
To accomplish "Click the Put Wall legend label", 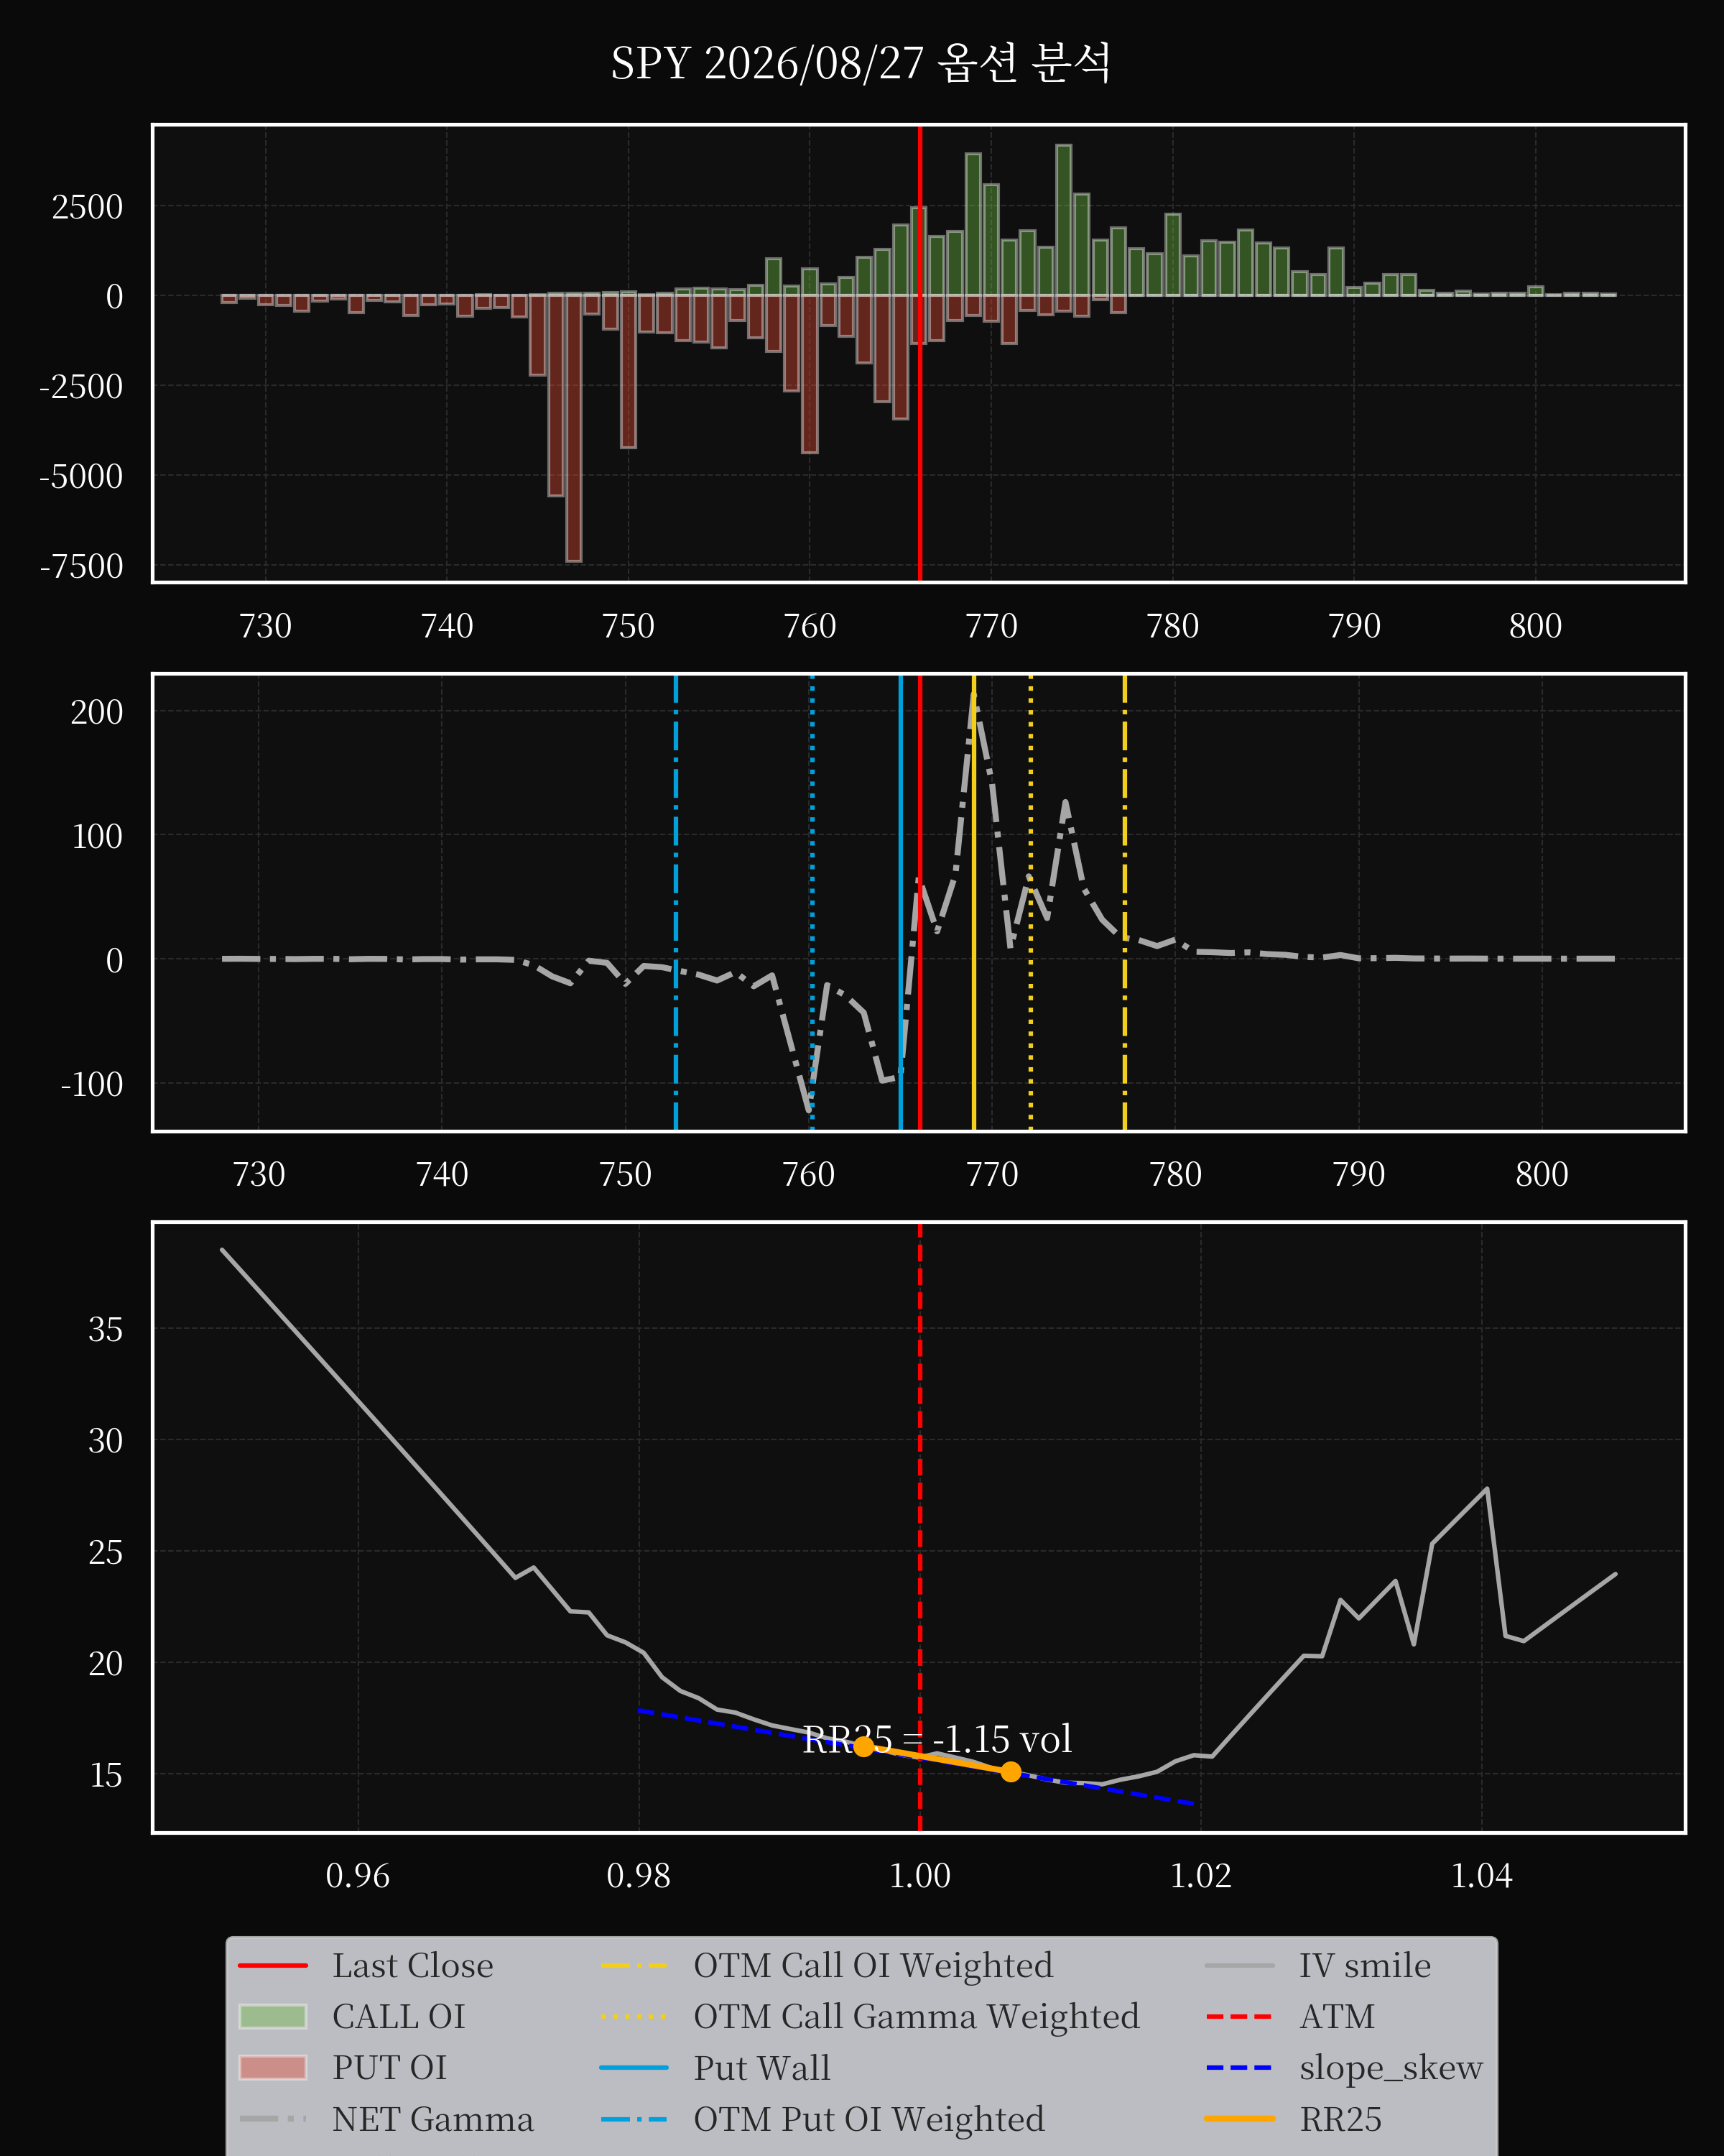I will pos(761,2068).
